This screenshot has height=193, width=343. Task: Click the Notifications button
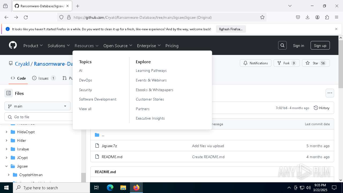256,63
